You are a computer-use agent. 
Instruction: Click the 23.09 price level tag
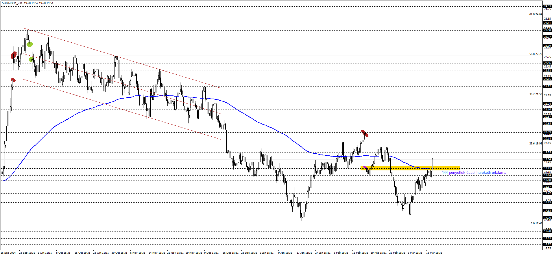pyautogui.click(x=547, y=46)
